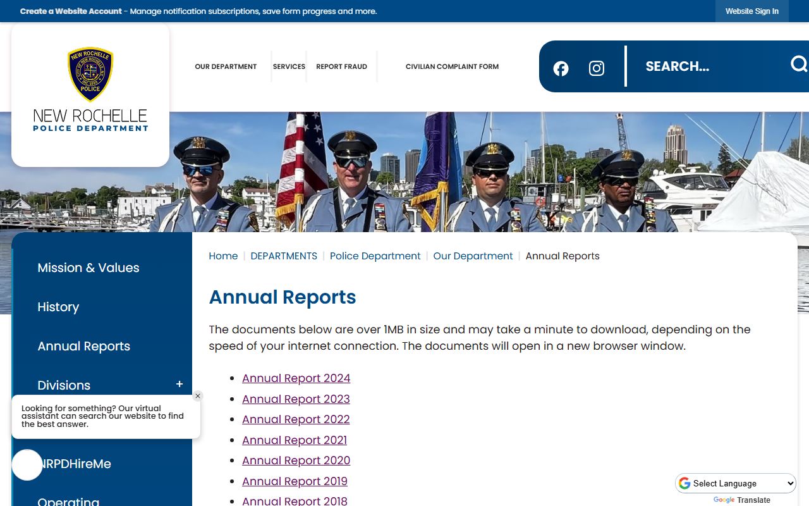The height and width of the screenshot is (506, 809).
Task: Open the Services menu
Action: (289, 66)
